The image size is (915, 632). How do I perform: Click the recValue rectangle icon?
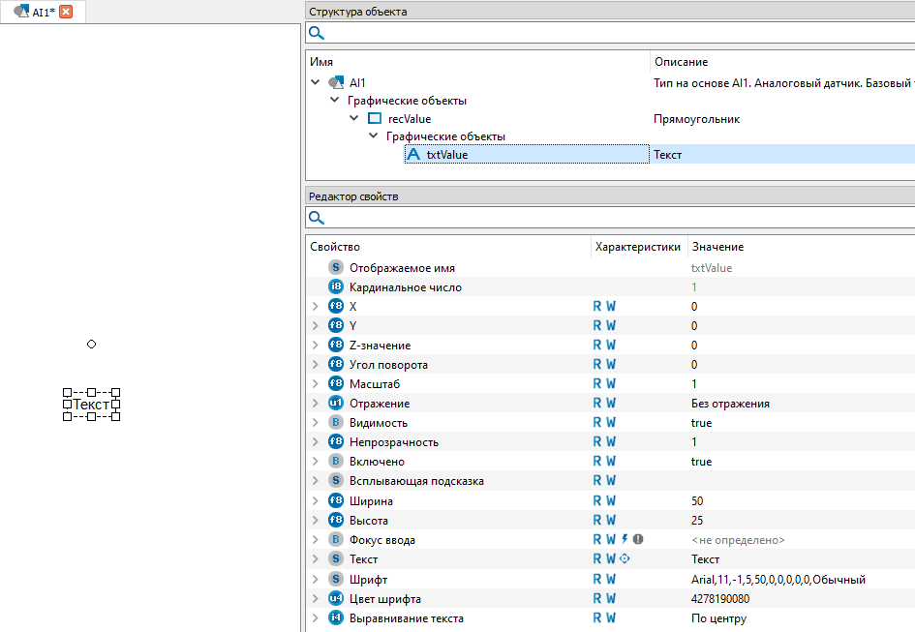[375, 119]
